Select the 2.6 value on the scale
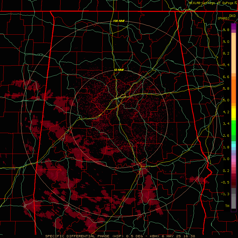This screenshot has width=238, height=238. click(226, 135)
